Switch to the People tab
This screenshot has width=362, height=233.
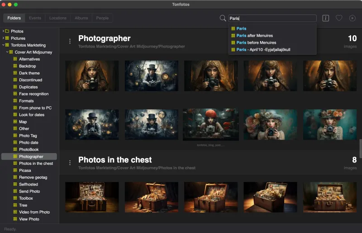coord(102,18)
